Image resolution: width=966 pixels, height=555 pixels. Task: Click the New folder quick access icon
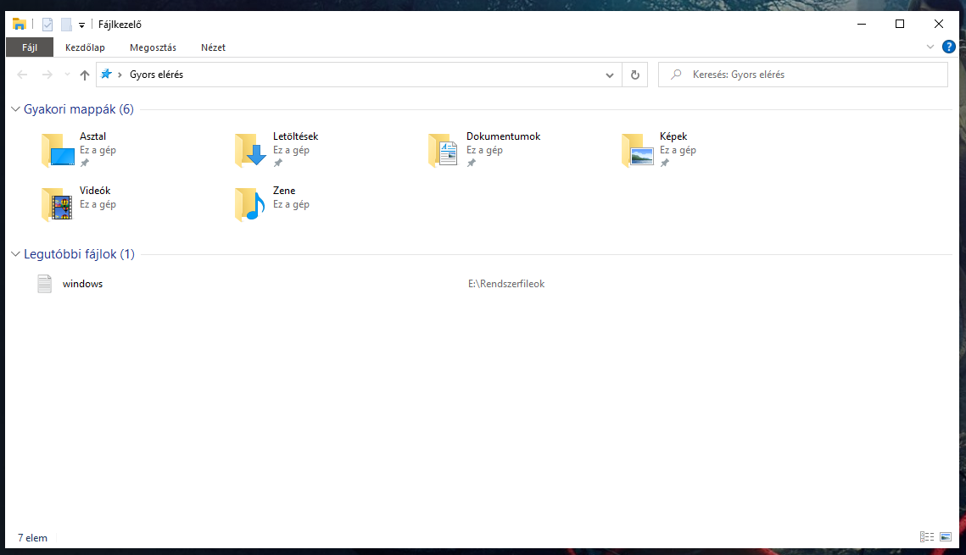point(66,25)
